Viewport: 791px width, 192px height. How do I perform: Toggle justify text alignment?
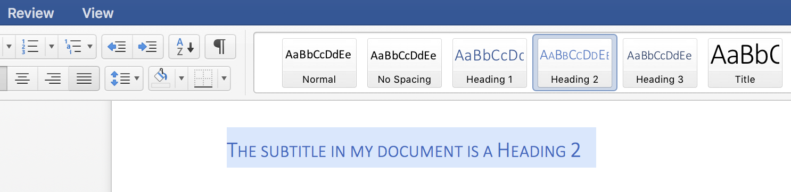[x=84, y=79]
